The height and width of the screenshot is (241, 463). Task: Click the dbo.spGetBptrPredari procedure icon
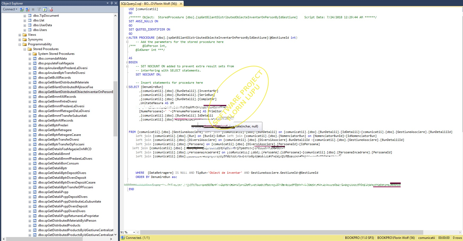(x=35, y=125)
